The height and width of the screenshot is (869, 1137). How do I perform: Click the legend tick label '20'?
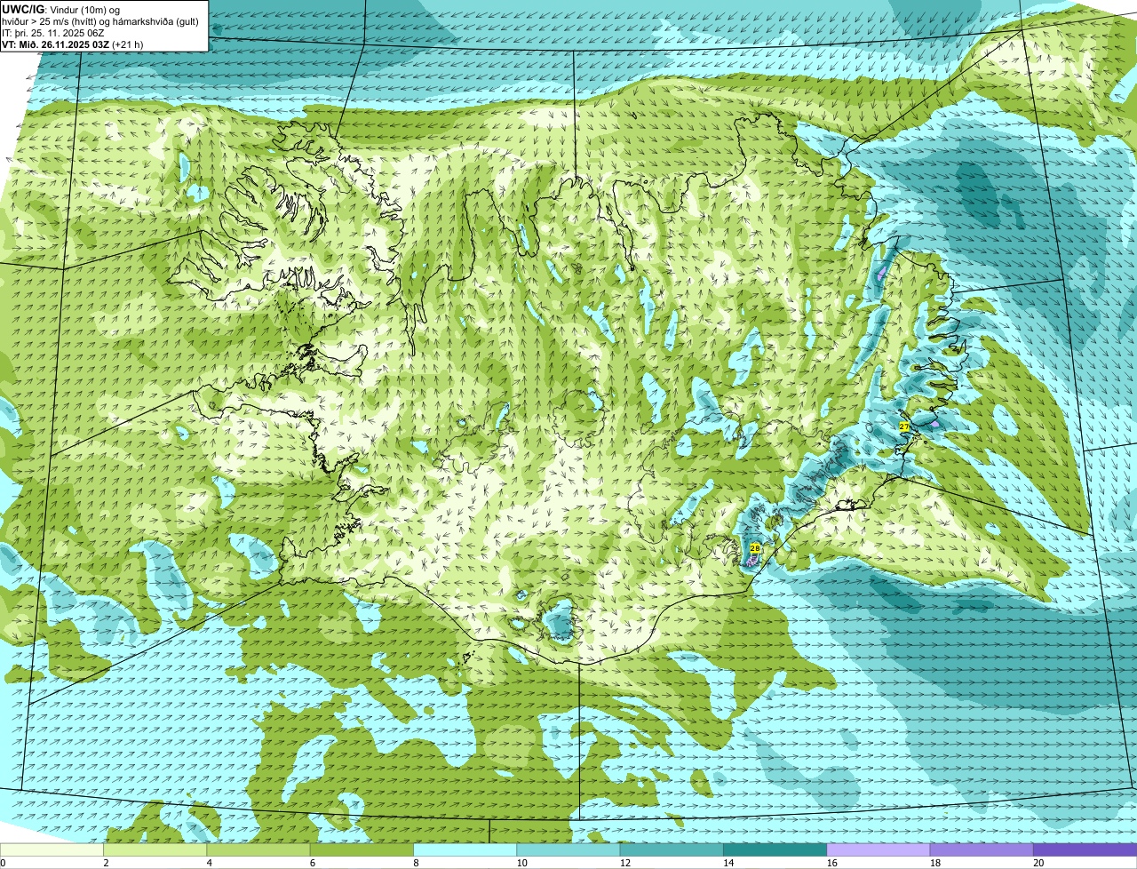coord(1038,863)
